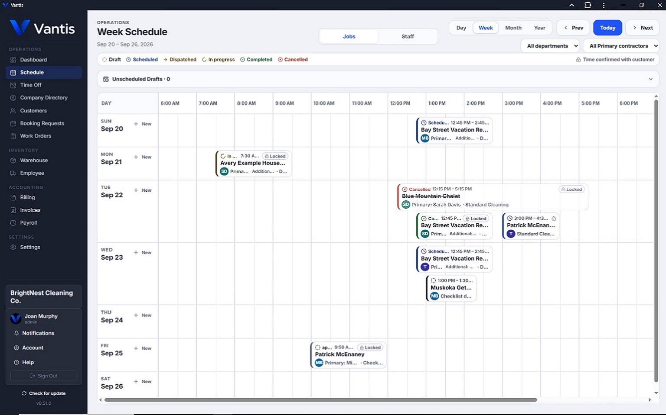Open the Payroll sidebar icon
Image resolution: width=666 pixels, height=415 pixels.
pyautogui.click(x=13, y=223)
